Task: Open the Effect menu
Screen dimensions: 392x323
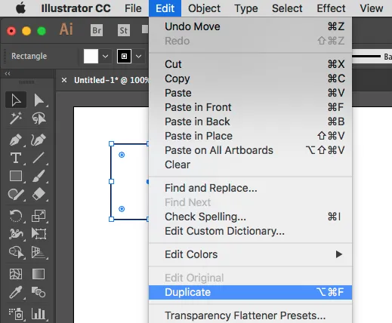Action: pos(331,8)
